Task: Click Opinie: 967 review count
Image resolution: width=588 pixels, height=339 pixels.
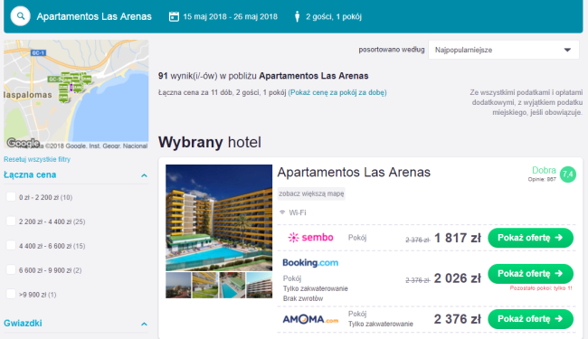Action: (x=542, y=179)
